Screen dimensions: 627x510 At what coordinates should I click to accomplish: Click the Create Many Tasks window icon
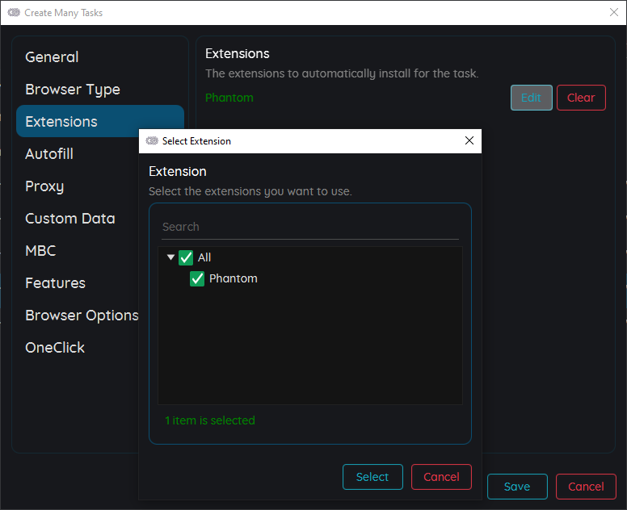pyautogui.click(x=14, y=12)
